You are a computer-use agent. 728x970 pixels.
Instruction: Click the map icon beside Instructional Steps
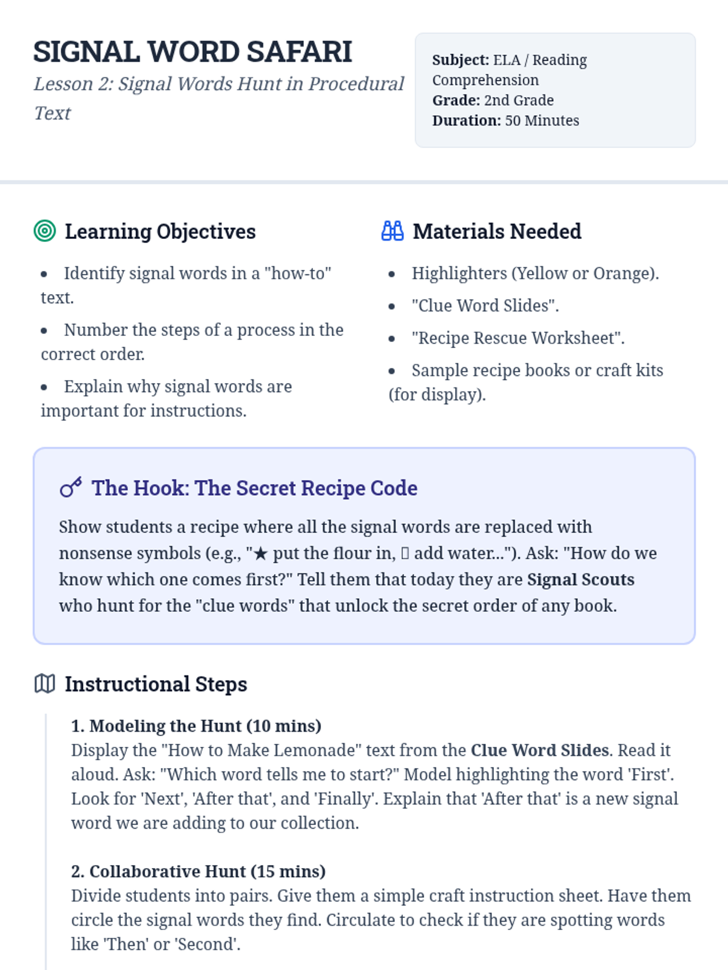point(45,683)
